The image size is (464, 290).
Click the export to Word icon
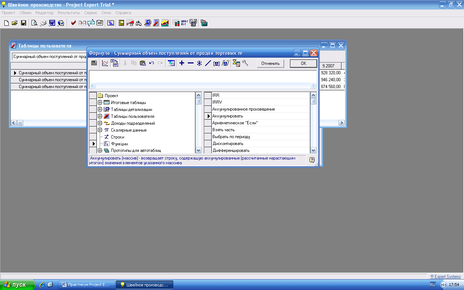pyautogui.click(x=52, y=23)
